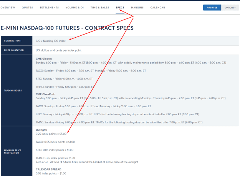Open the Overview tab
This screenshot has width=240, height=176.
[x=8, y=8]
